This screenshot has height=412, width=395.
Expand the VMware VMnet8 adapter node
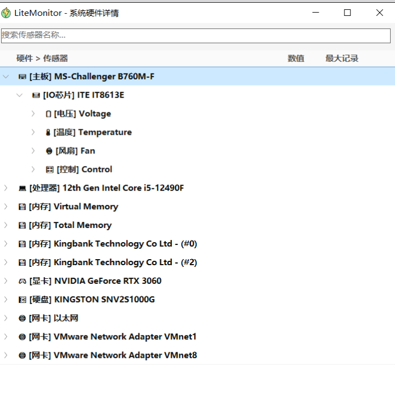(x=6, y=356)
